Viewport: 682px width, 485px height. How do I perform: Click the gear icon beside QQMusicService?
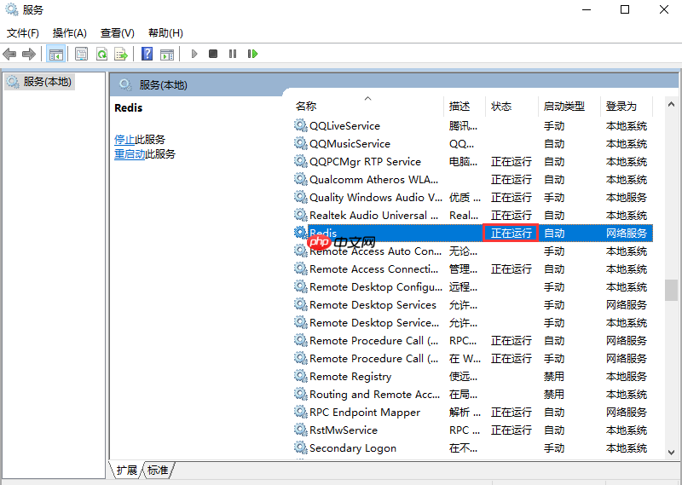click(x=301, y=143)
